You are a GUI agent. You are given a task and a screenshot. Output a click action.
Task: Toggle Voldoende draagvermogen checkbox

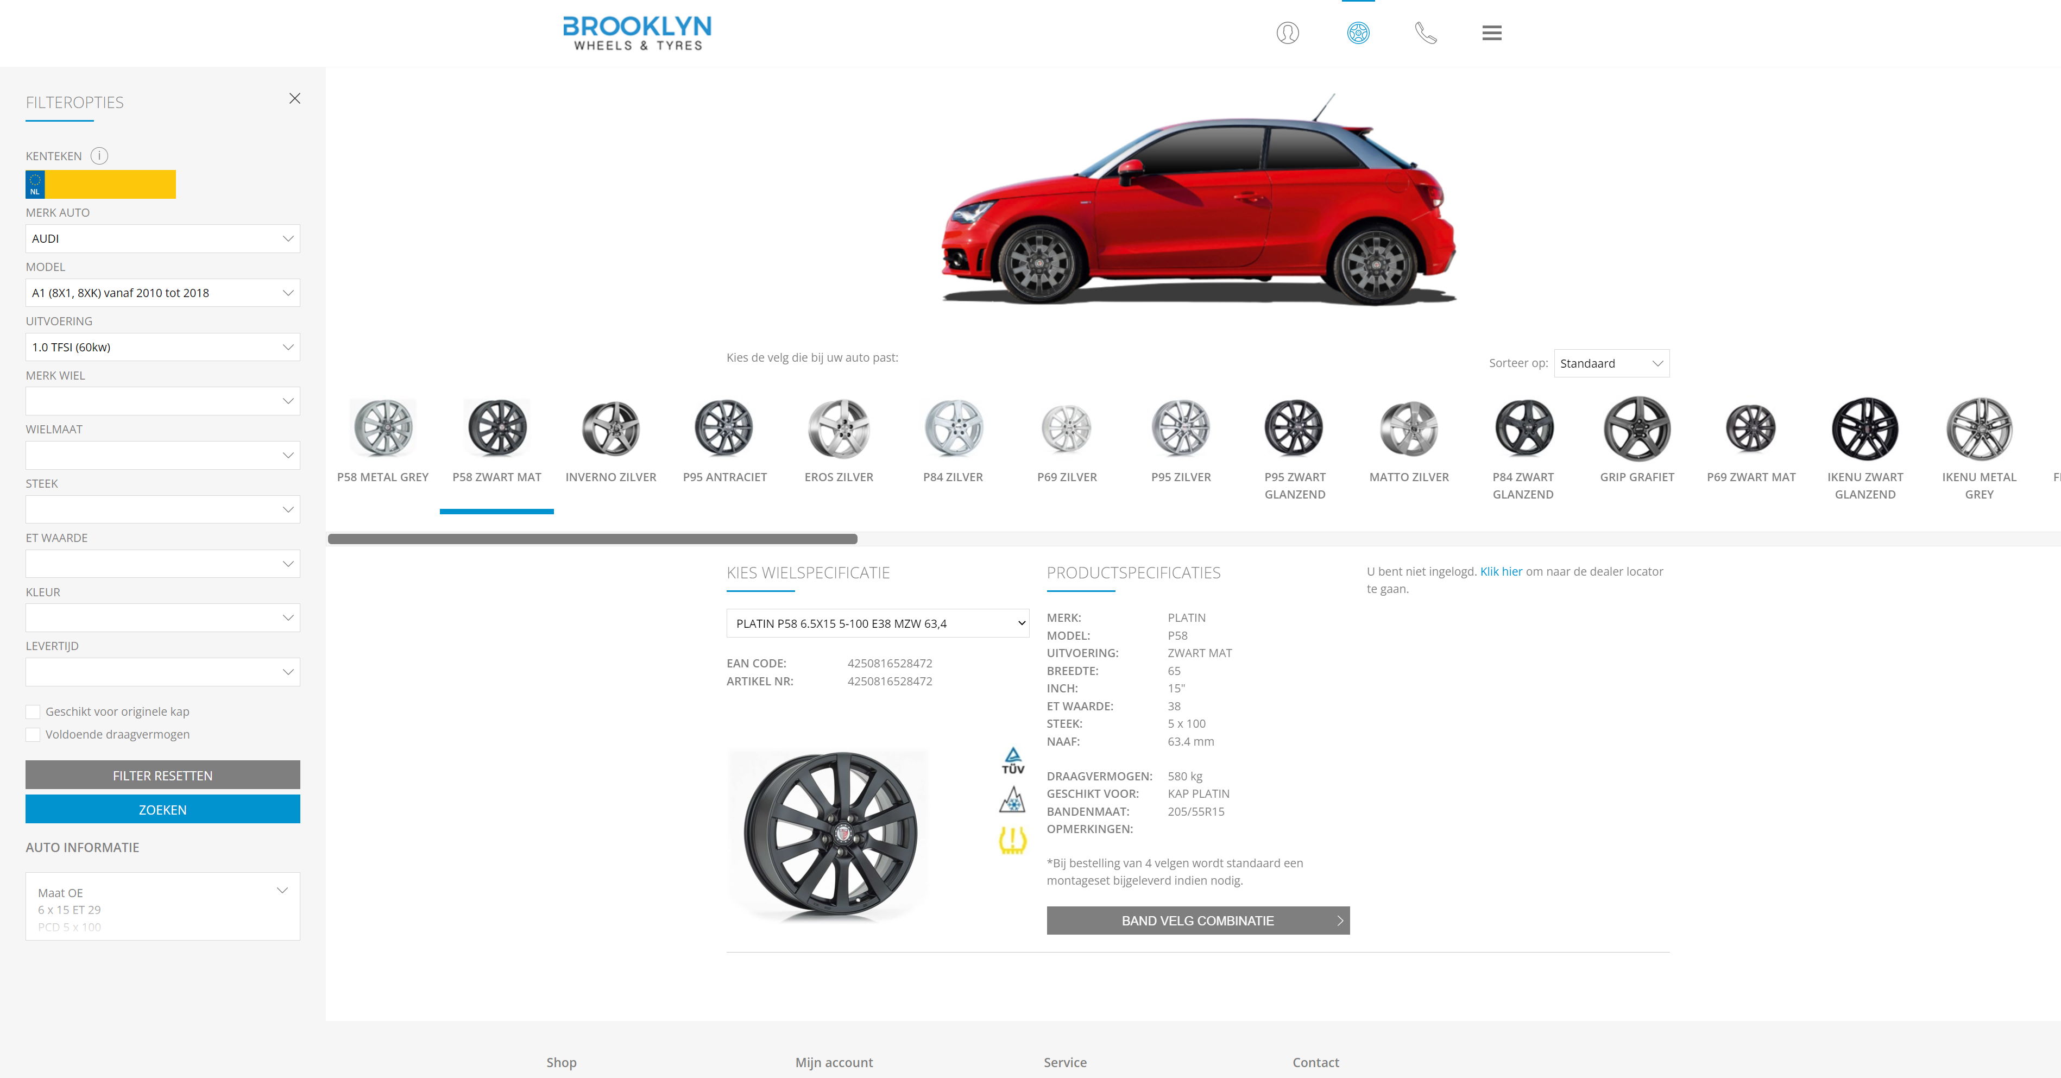click(33, 735)
